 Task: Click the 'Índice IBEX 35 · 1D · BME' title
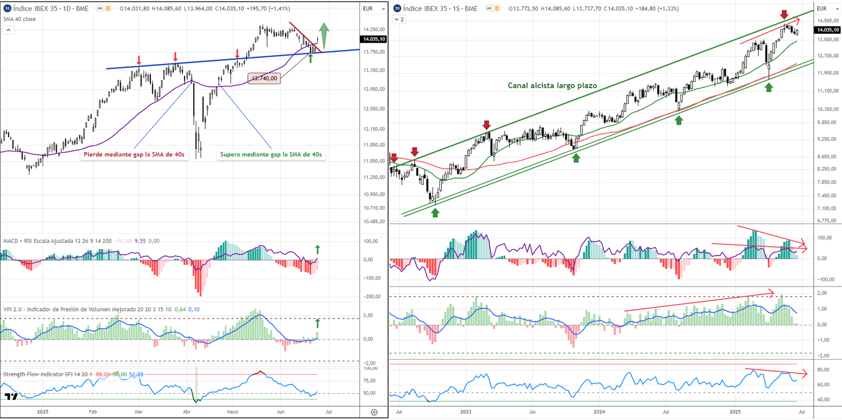51,8
